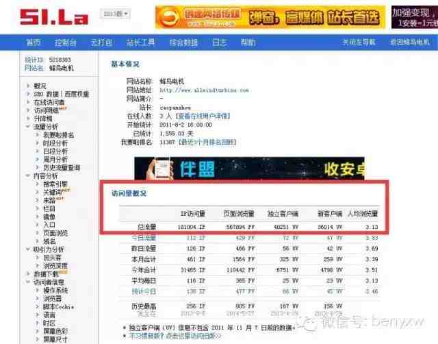Expand the arrow beside SEO 数据
Viewport: 438px width, 344px height.
28,94
